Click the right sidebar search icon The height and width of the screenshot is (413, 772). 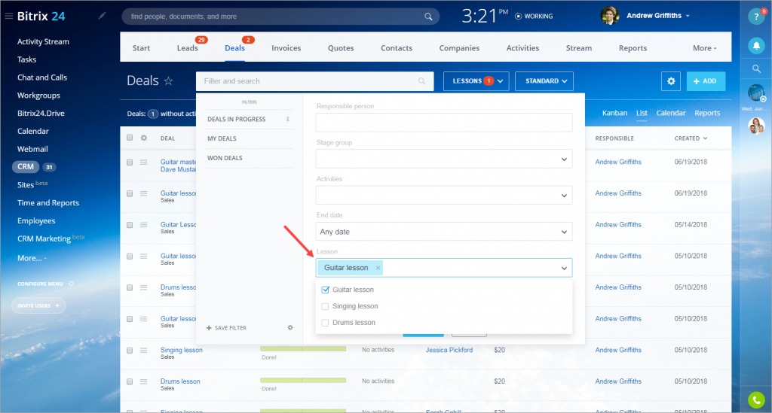click(756, 69)
